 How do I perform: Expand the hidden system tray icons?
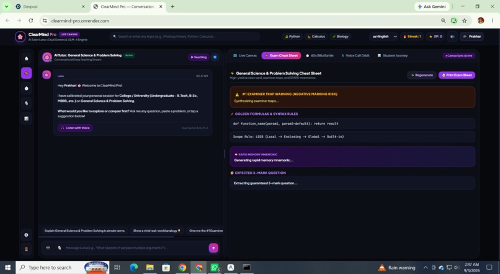tap(426, 268)
